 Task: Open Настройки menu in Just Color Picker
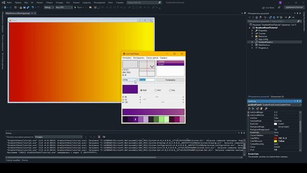click(x=127, y=58)
